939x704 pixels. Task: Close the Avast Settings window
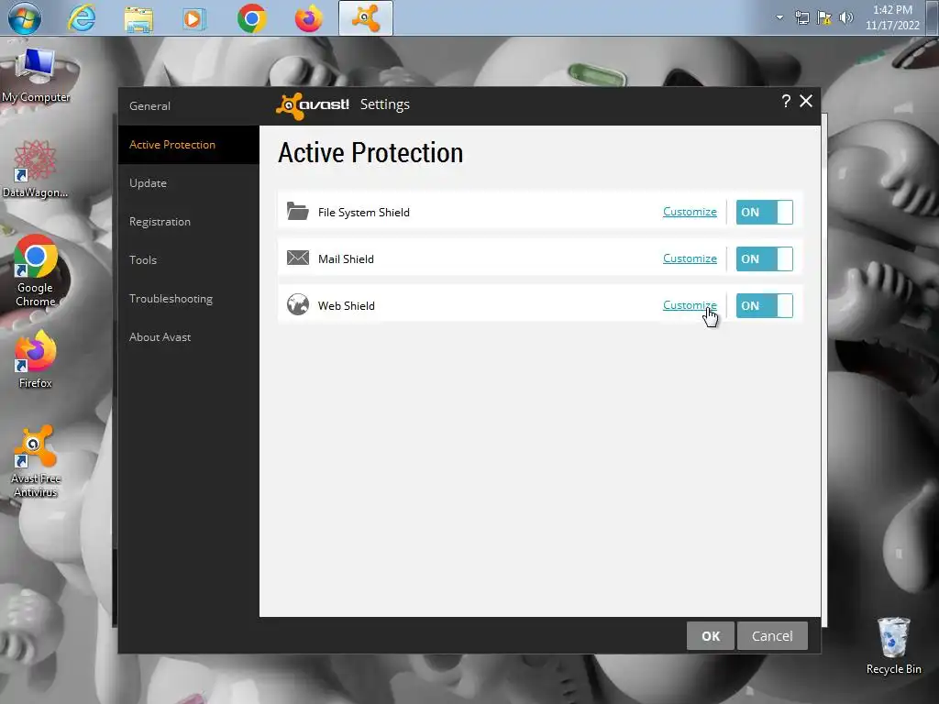coord(806,101)
